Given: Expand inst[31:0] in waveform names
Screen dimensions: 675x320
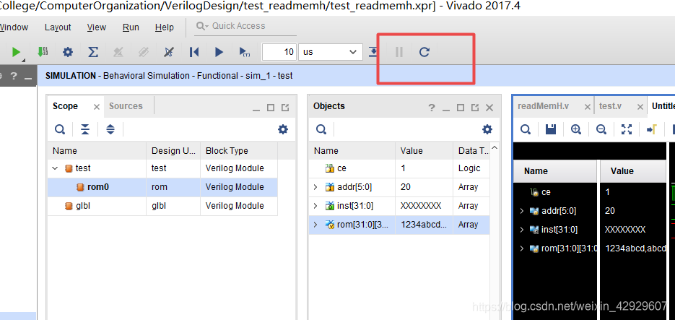Looking at the screenshot, I should pyautogui.click(x=522, y=230).
